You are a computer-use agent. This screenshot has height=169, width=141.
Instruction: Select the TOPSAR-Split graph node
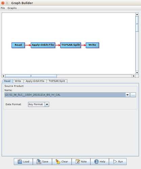tap(71, 45)
